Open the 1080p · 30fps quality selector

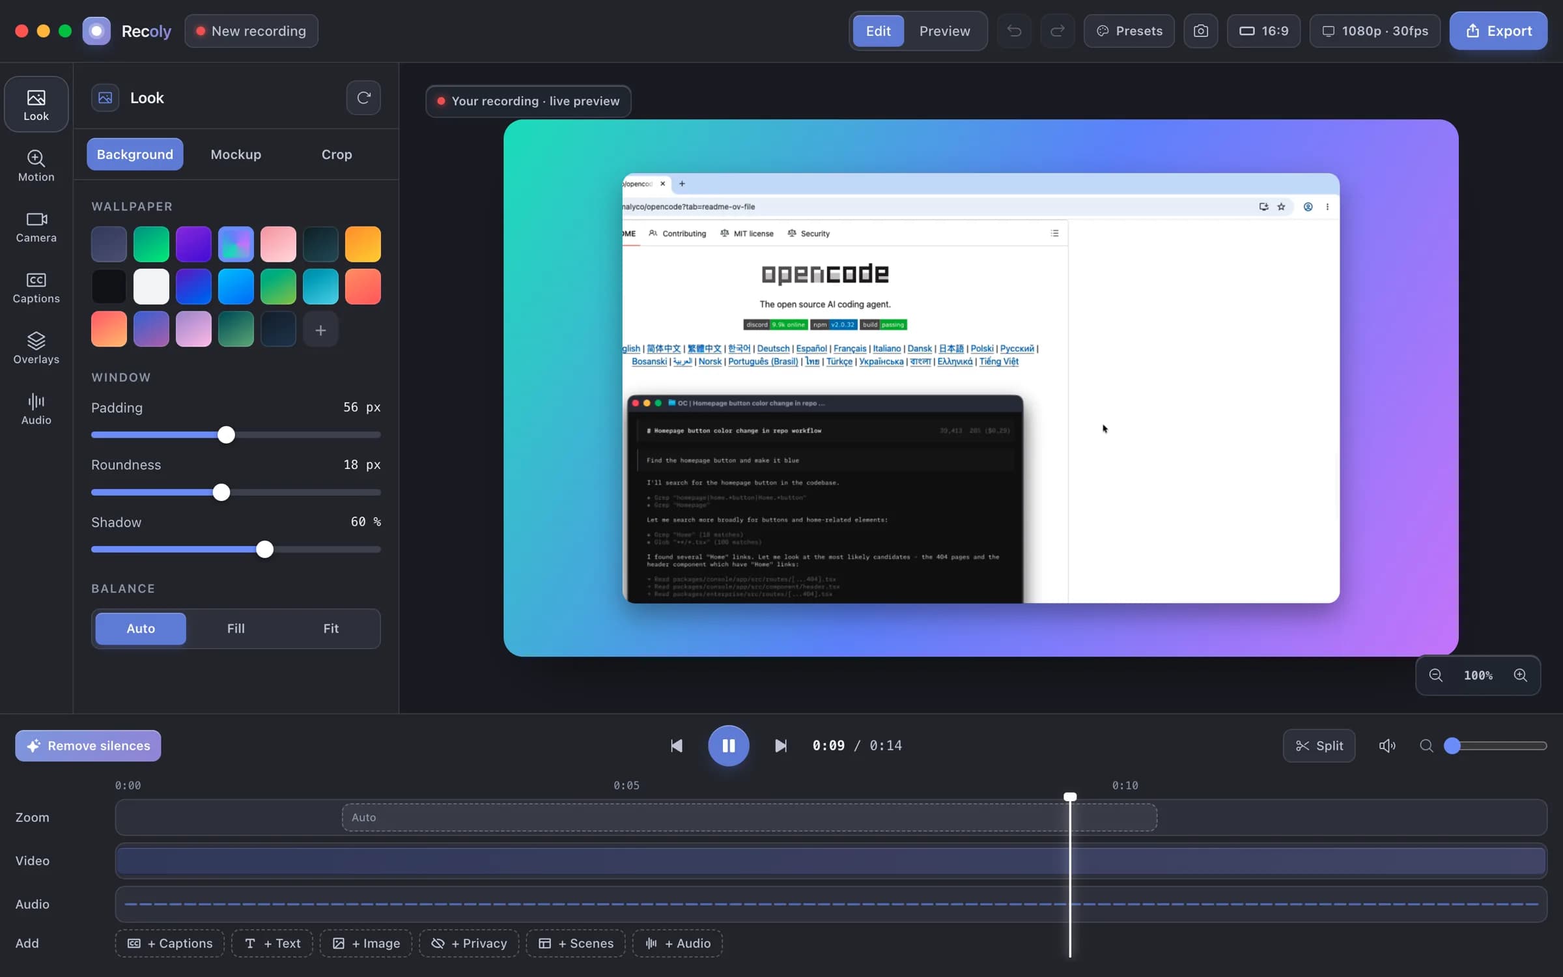pyautogui.click(x=1375, y=31)
